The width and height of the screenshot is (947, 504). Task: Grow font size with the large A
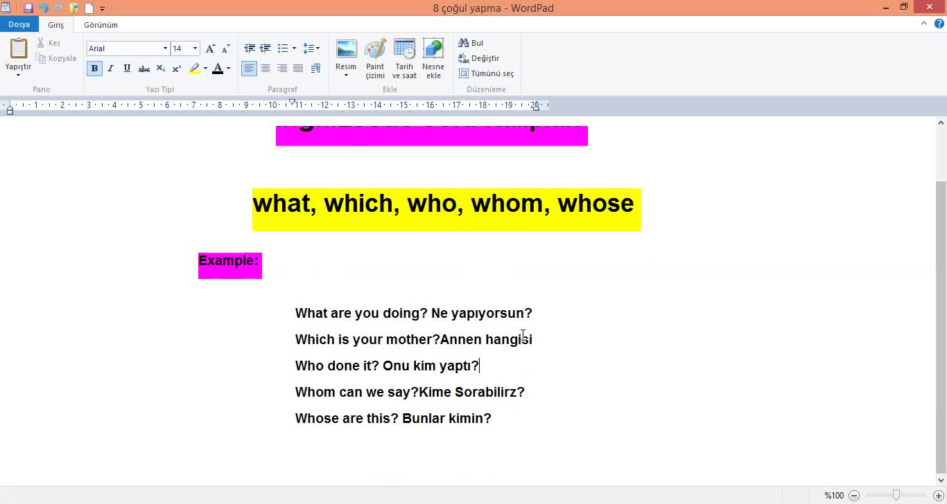point(210,48)
